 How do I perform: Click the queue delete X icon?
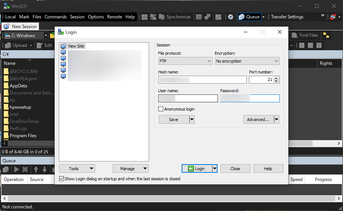pos(25,169)
